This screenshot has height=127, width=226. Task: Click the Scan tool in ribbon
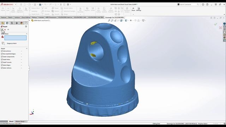8,10
